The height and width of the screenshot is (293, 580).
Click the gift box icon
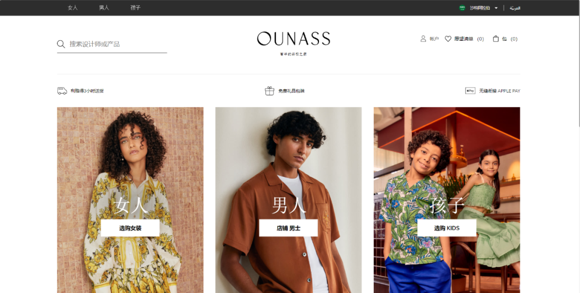coord(270,91)
